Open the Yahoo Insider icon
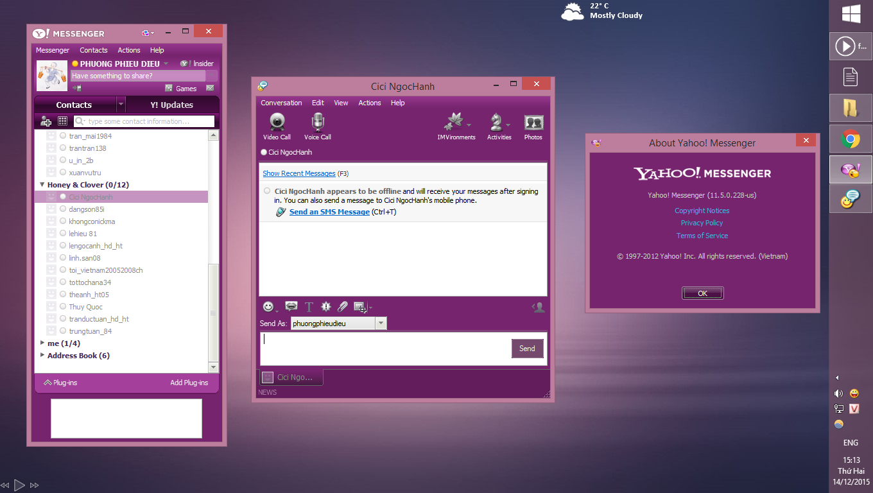Image resolution: width=873 pixels, height=493 pixels. click(x=185, y=64)
